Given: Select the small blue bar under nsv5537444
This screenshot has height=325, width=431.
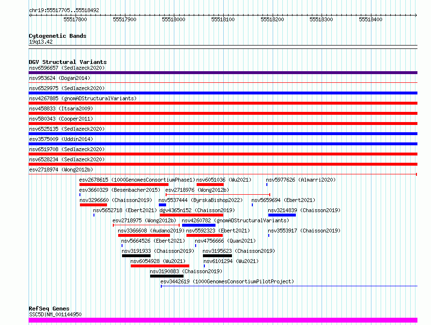Looking at the screenshot, I should 162,205.
